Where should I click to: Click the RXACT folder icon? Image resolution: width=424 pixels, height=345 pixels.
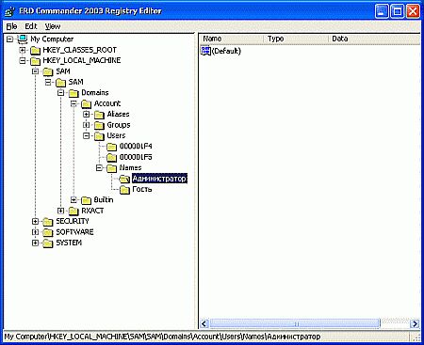tap(73, 211)
